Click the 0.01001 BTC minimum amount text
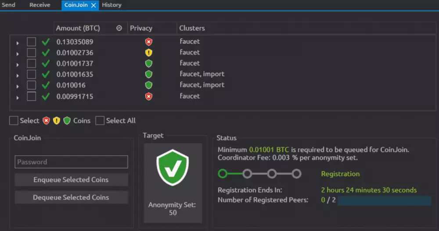 tap(269, 149)
